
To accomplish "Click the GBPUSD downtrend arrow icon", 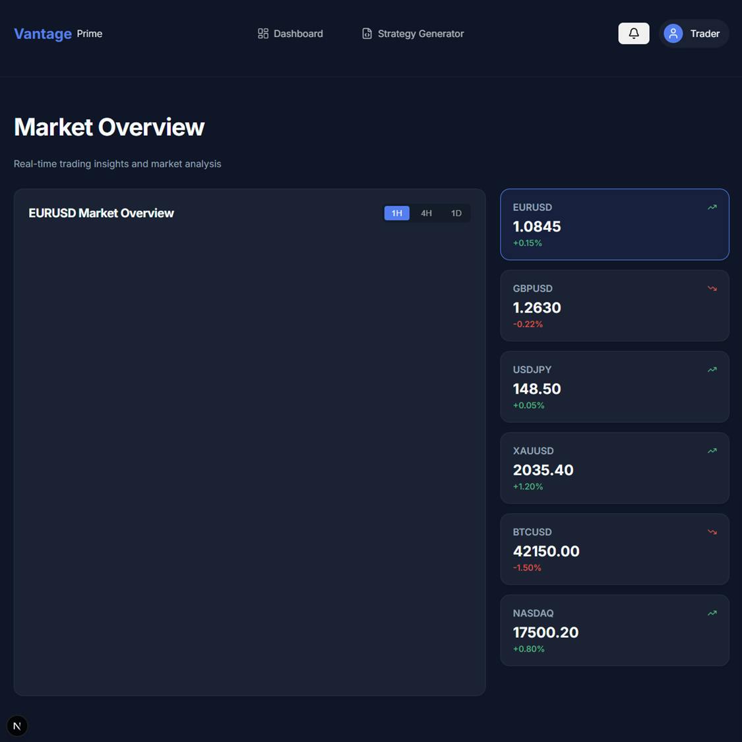I will click(712, 288).
